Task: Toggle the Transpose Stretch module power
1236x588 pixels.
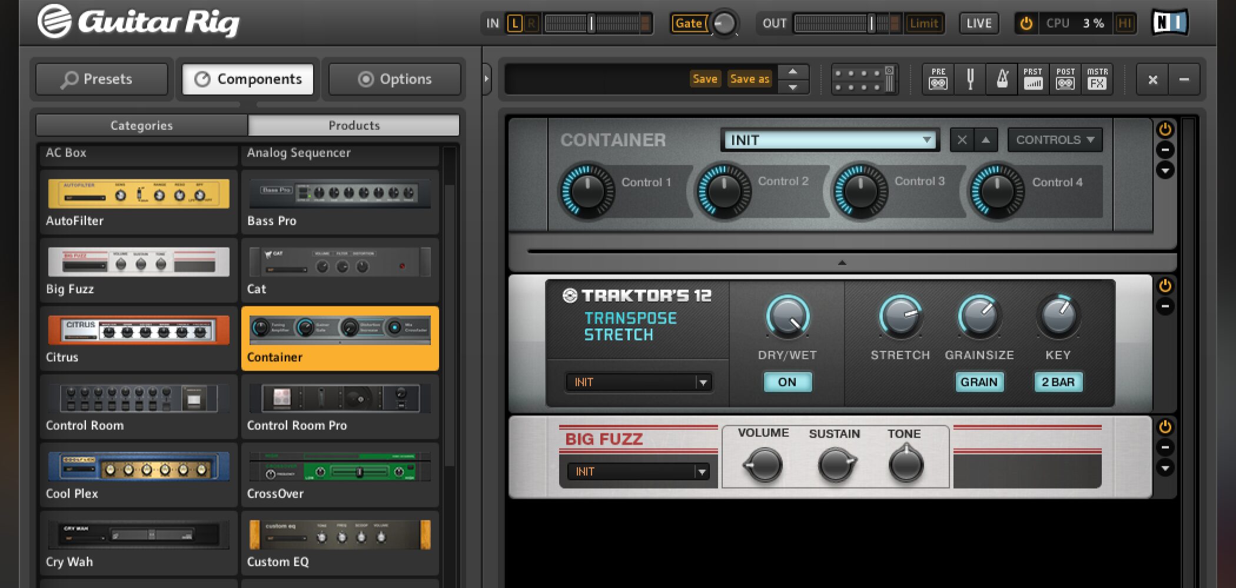Action: (x=1165, y=286)
